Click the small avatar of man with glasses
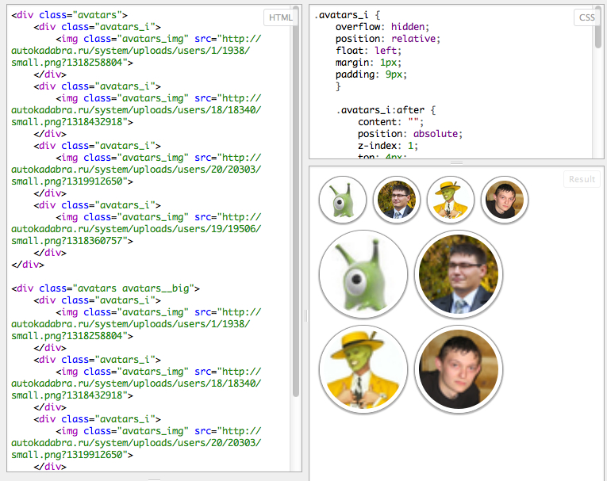The width and height of the screenshot is (607, 481). pos(397,200)
